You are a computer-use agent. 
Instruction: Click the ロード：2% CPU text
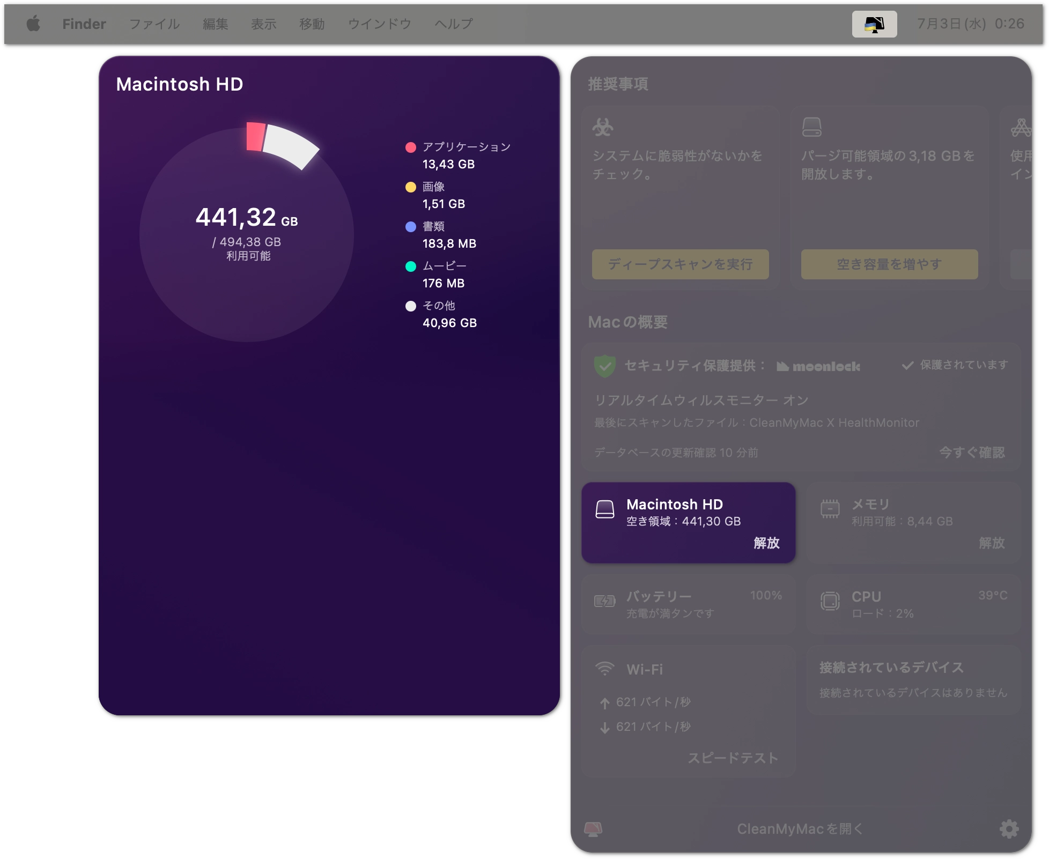[x=883, y=614]
